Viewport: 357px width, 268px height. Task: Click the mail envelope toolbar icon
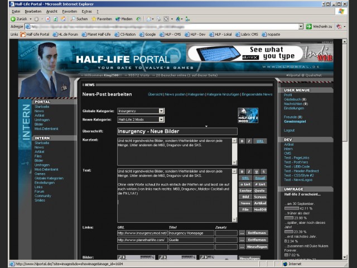pyautogui.click(x=149, y=19)
